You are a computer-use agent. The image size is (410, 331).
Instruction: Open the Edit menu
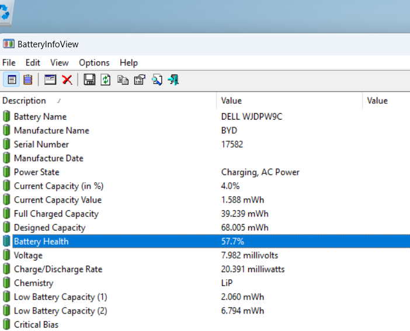33,62
